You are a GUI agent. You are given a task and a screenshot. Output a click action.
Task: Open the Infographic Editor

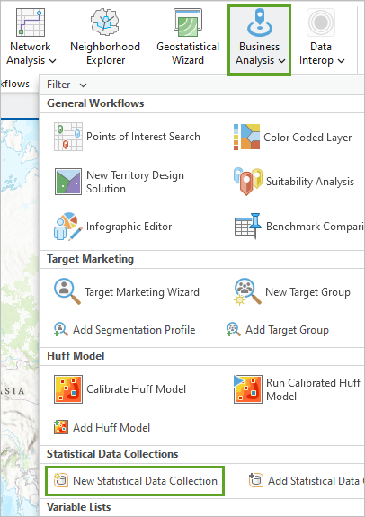[x=113, y=227]
